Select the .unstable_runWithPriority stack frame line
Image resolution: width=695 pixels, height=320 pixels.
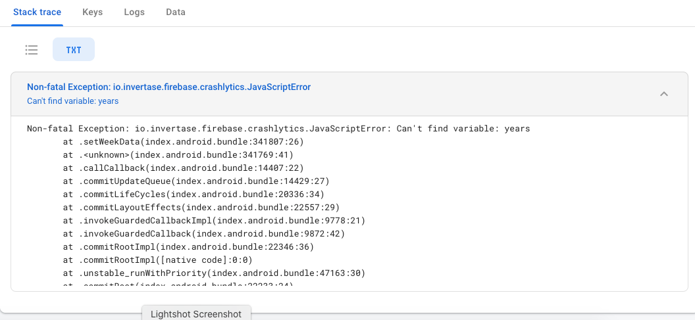point(214,273)
